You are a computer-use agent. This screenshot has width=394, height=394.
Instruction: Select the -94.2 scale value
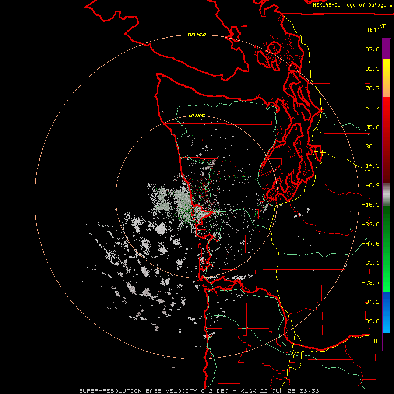pos(371,302)
